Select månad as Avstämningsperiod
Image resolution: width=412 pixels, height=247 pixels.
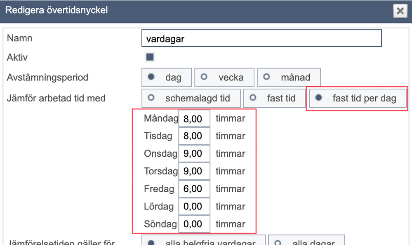tap(289, 77)
